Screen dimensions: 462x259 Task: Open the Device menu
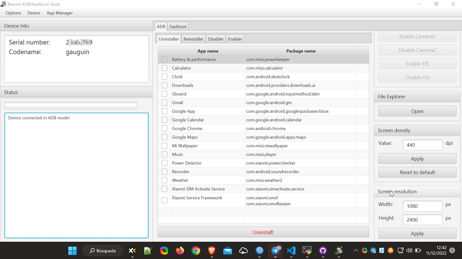pyautogui.click(x=34, y=13)
